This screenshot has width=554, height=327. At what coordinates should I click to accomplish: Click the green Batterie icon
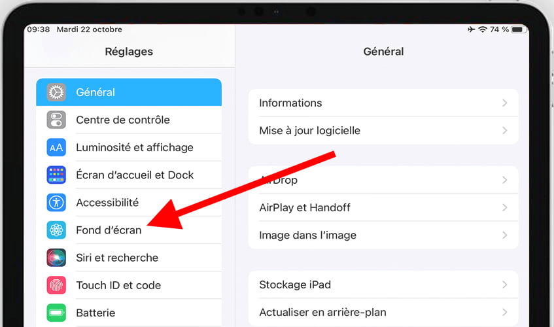[56, 313]
